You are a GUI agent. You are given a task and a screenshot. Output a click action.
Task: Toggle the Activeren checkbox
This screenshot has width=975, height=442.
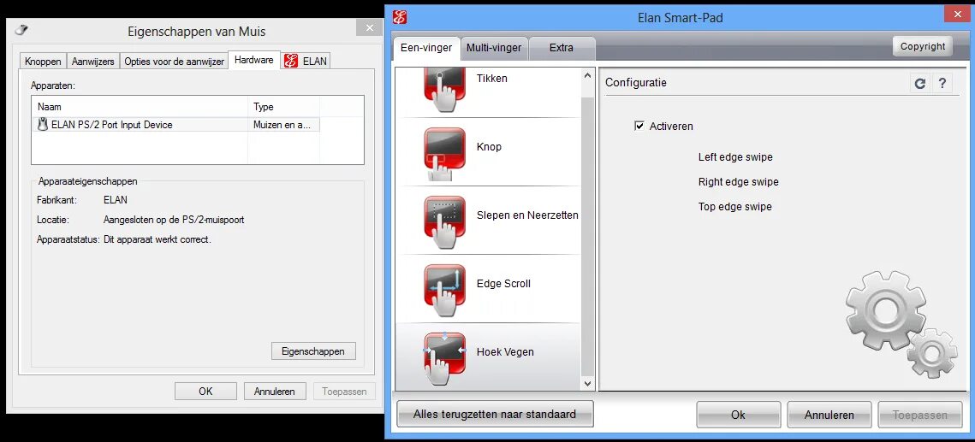click(639, 126)
